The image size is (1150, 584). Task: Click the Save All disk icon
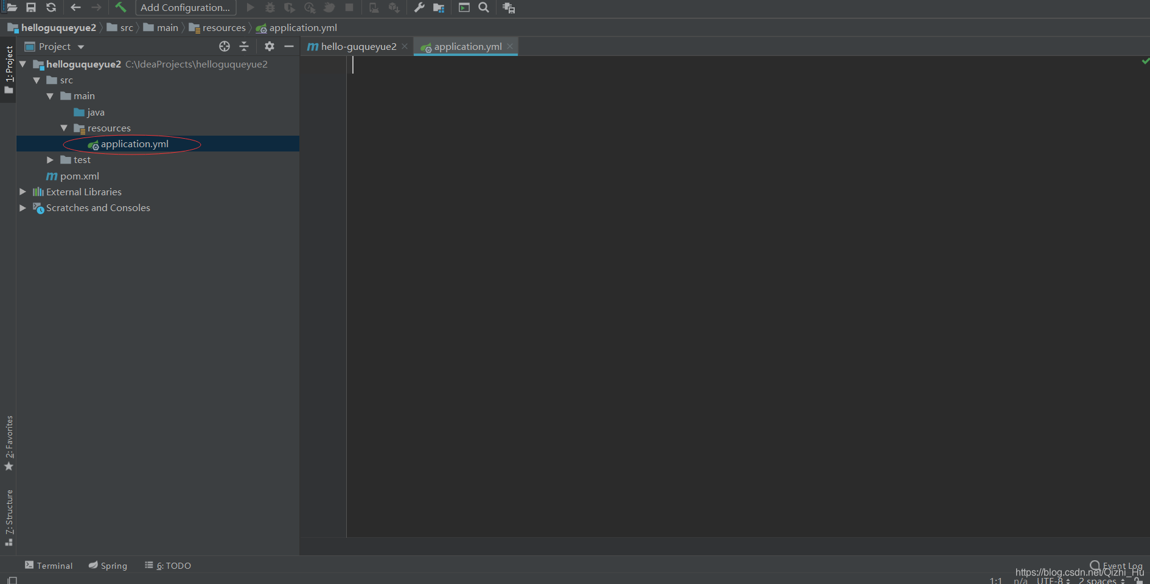(x=31, y=7)
